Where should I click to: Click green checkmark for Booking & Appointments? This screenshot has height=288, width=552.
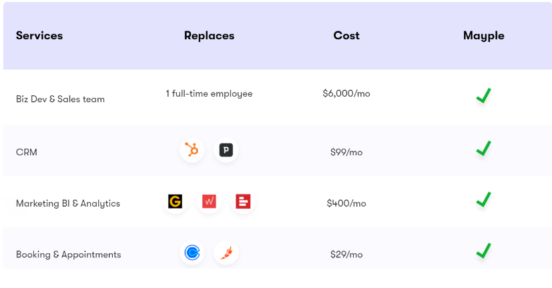pos(484,251)
